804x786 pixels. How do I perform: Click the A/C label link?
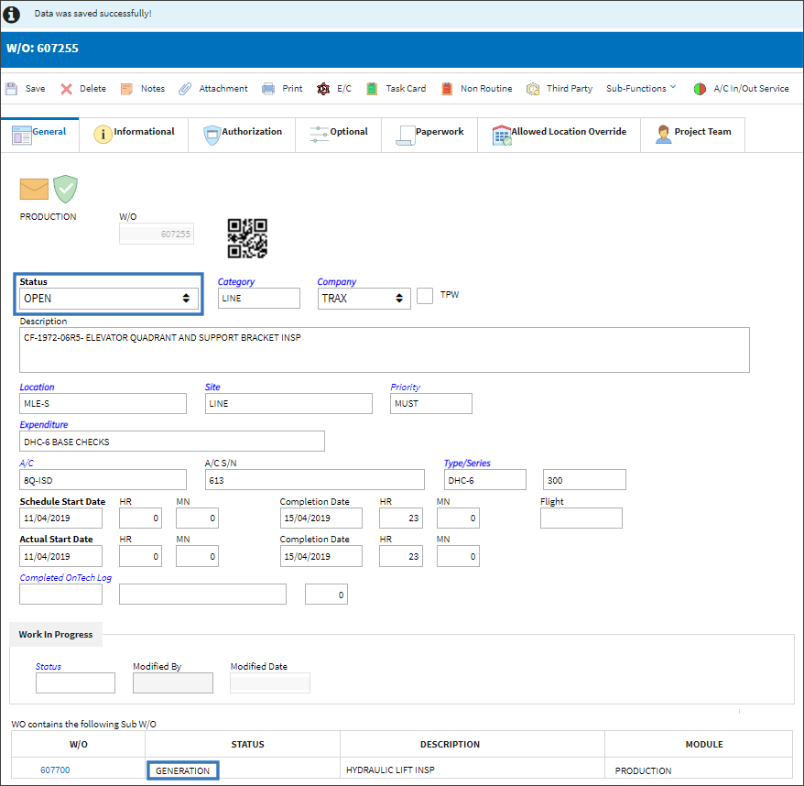click(27, 464)
